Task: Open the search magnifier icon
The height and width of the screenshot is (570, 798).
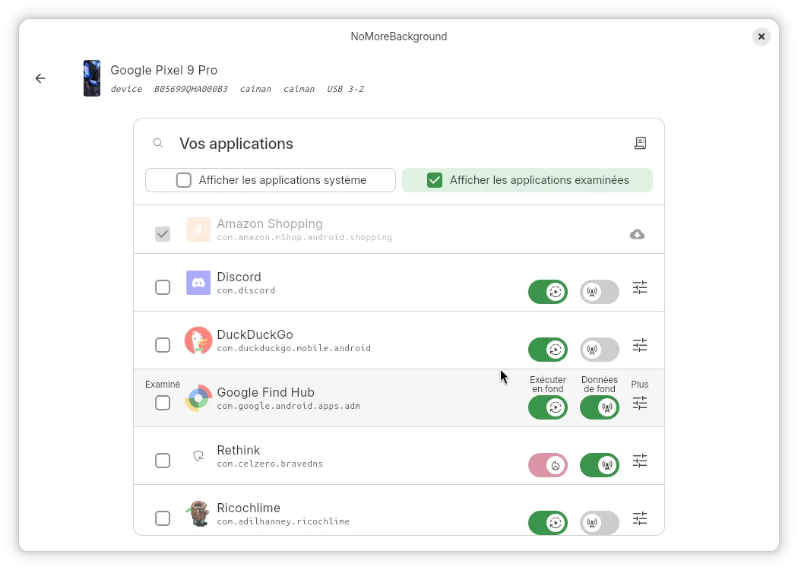Action: tap(158, 143)
